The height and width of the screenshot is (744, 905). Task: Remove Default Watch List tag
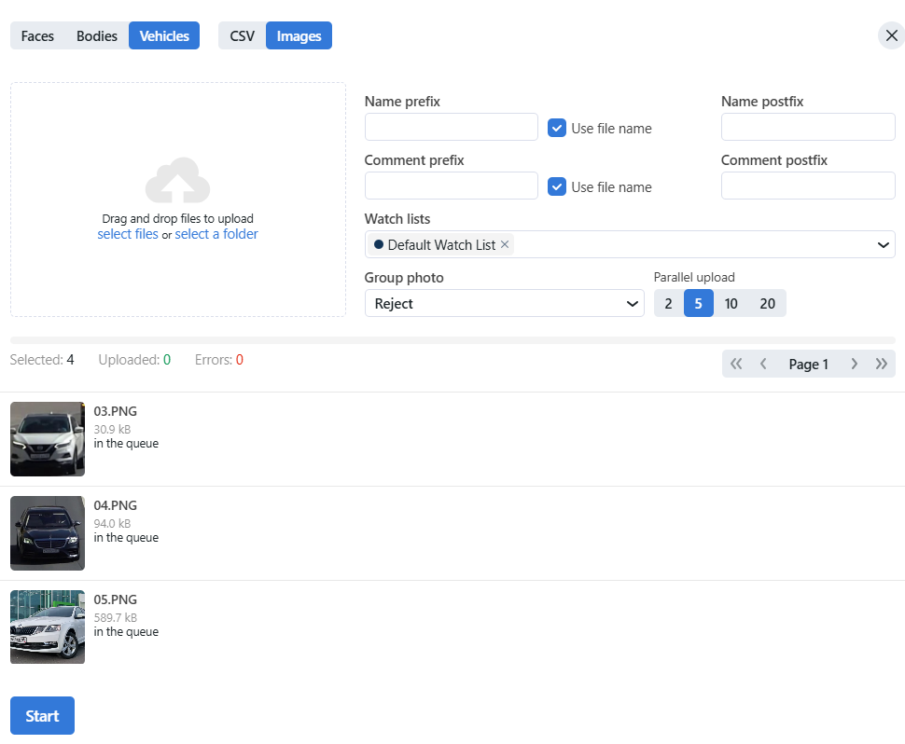click(505, 244)
